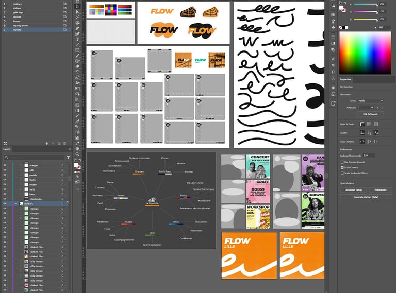Image resolution: width=396 pixels, height=293 pixels.
Task: Click the New Artboard icon
Action: click(x=59, y=143)
